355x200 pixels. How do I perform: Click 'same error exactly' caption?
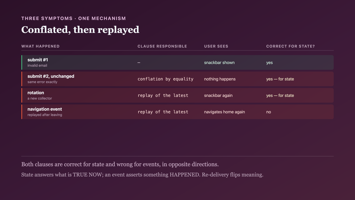pyautogui.click(x=42, y=82)
